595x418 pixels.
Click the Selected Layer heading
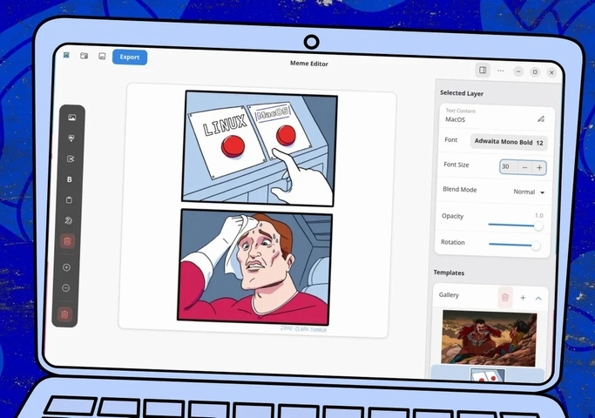click(x=462, y=93)
